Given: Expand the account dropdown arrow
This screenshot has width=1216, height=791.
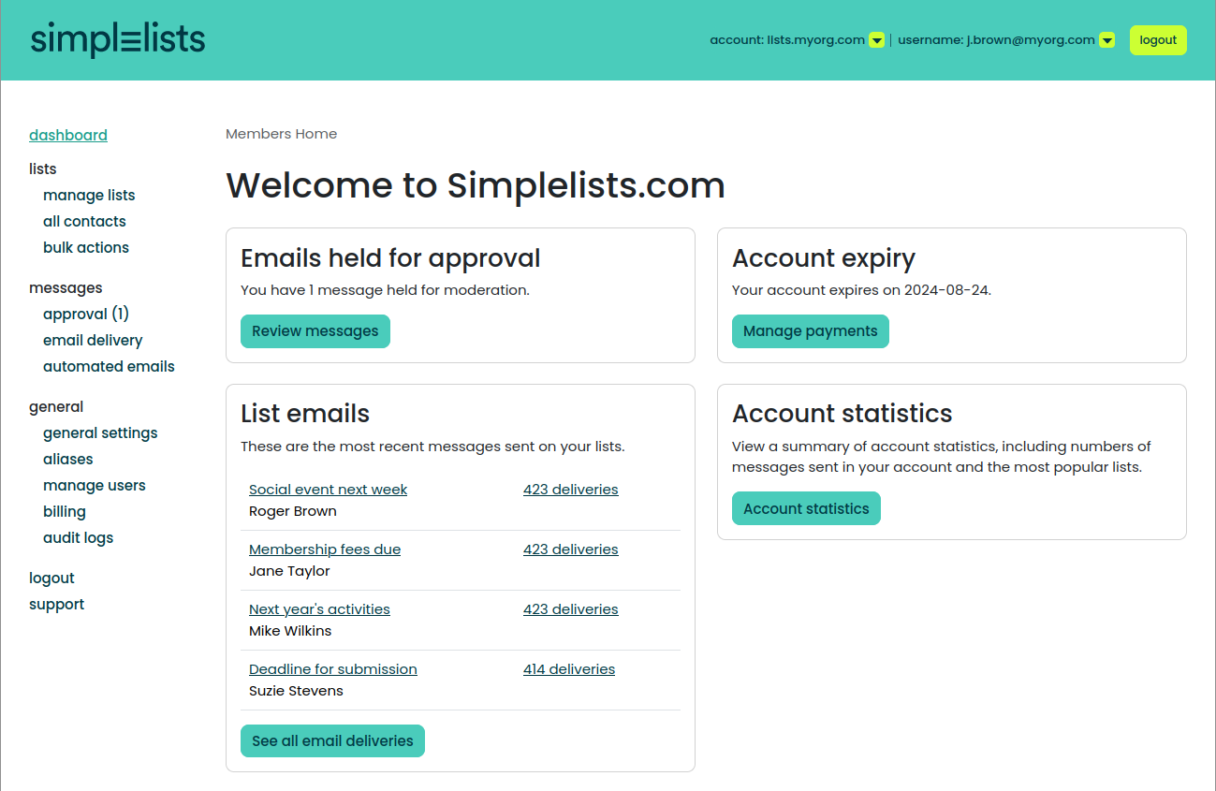Looking at the screenshot, I should 876,40.
